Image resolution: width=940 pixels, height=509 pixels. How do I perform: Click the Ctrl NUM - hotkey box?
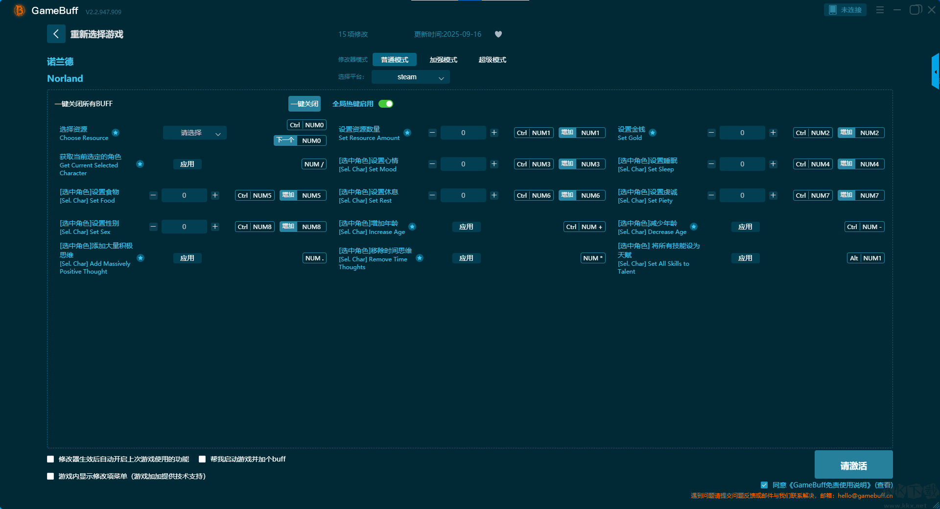click(865, 227)
